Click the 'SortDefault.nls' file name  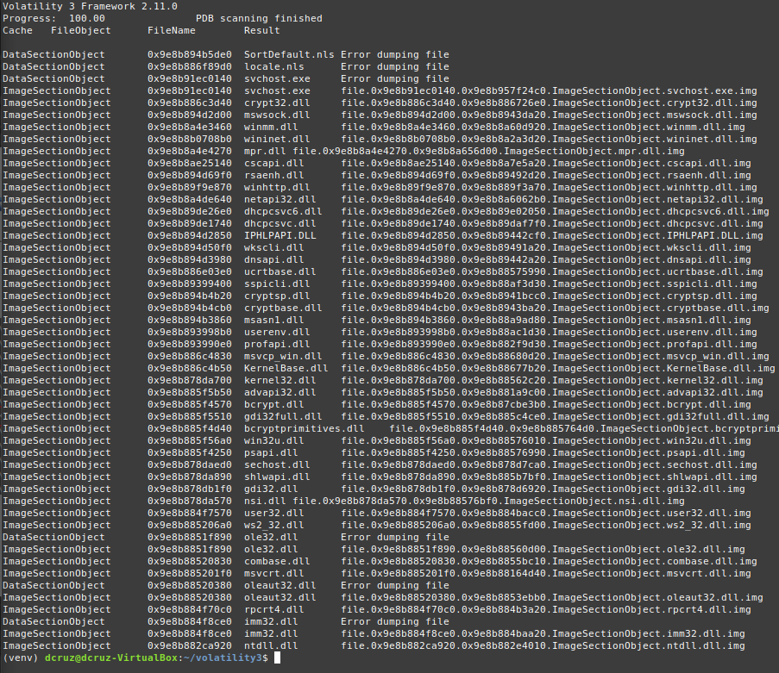click(x=289, y=54)
